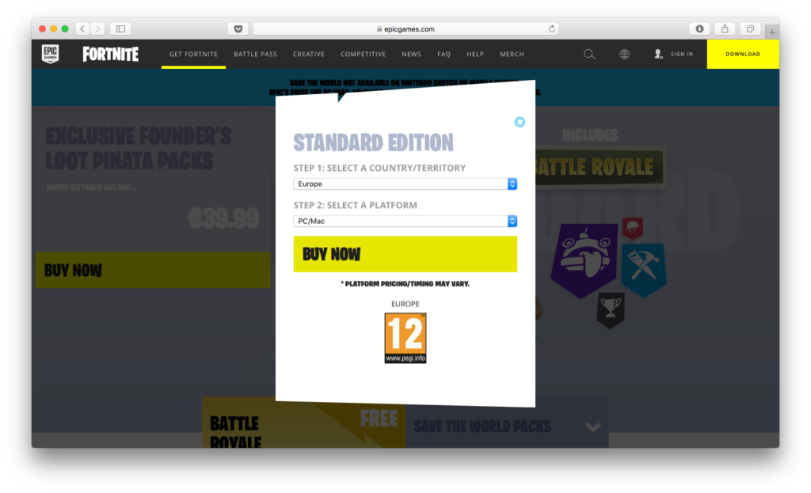Click the yellow Download button

tap(742, 54)
